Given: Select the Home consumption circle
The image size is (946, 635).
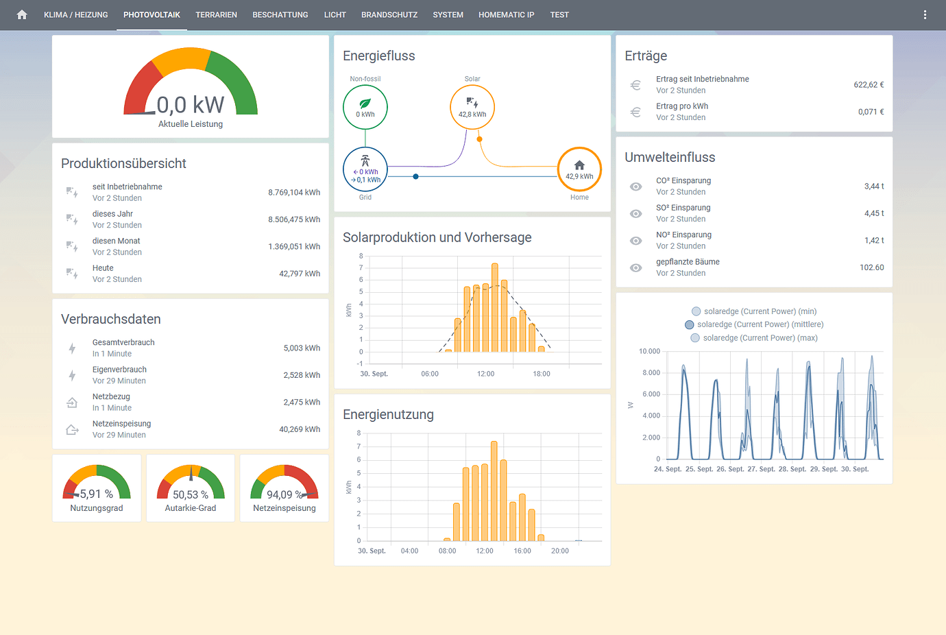Looking at the screenshot, I should [579, 169].
